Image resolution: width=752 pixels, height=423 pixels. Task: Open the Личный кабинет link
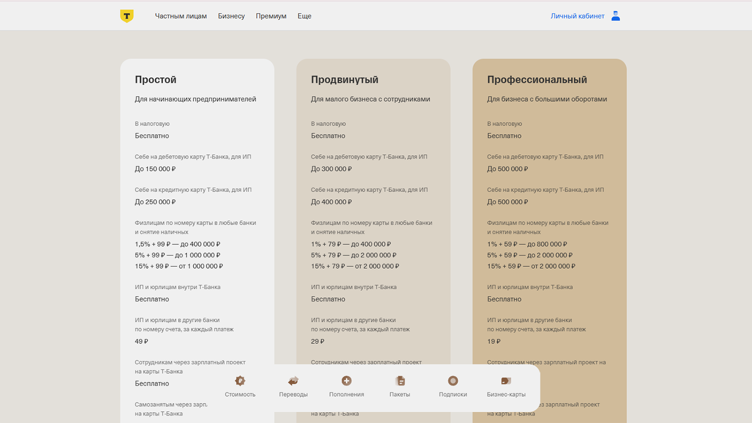point(577,16)
